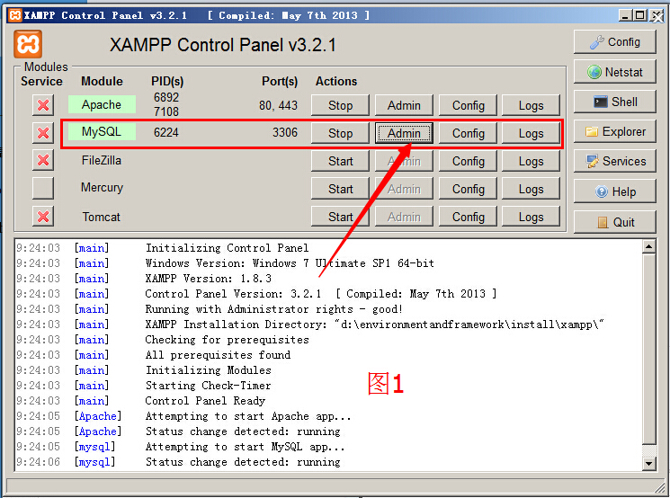This screenshot has width=670, height=498.
Task: View FileZilla Logs
Action: (x=531, y=161)
